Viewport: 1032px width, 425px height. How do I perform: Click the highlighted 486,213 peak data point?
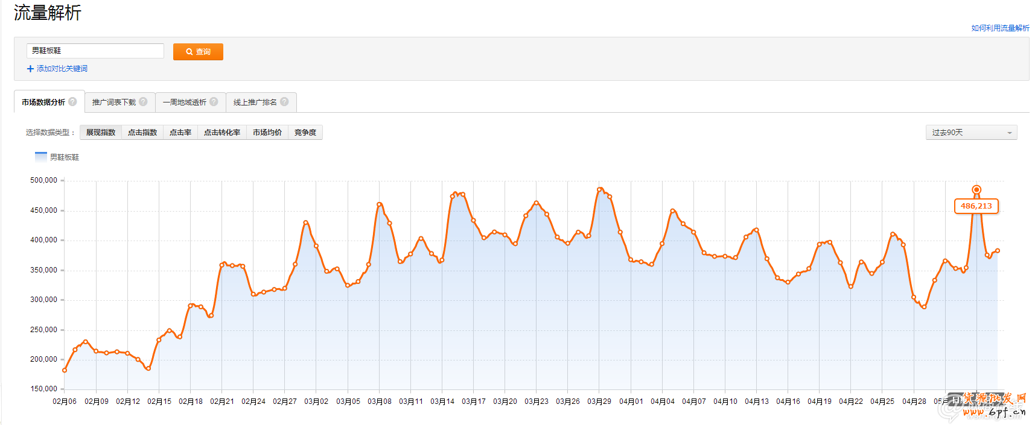click(976, 190)
